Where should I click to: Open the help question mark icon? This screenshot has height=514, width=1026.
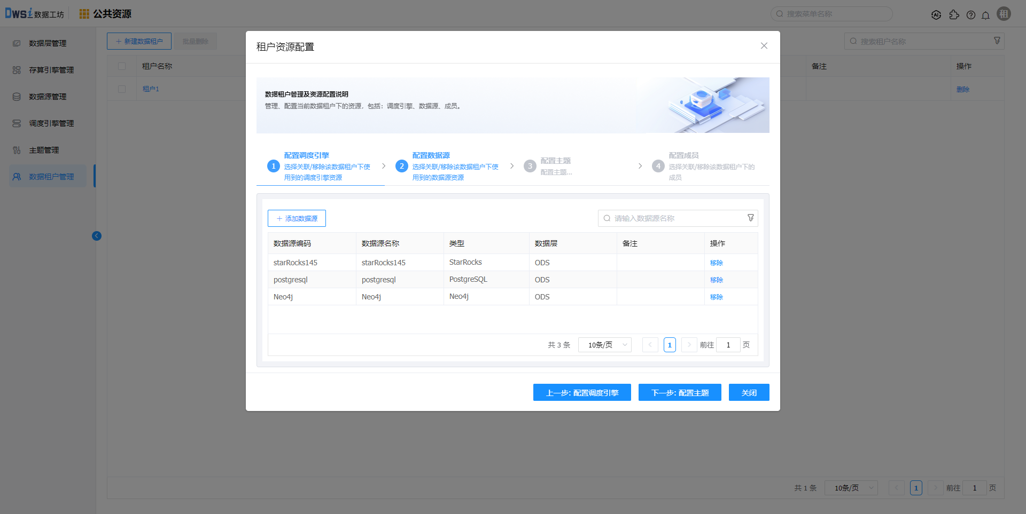click(x=970, y=15)
